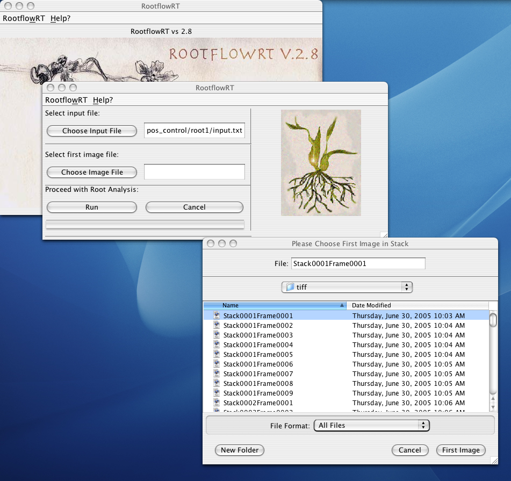Viewport: 511px width, 481px height.
Task: Click the file icon next to Stack0001Frame0007
Action: click(x=217, y=374)
